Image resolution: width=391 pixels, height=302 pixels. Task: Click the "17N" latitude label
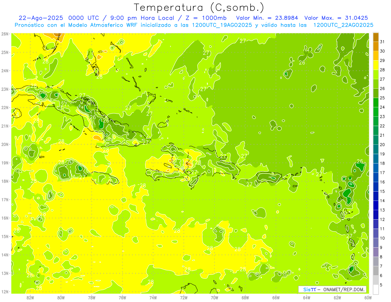[x=5, y=200]
